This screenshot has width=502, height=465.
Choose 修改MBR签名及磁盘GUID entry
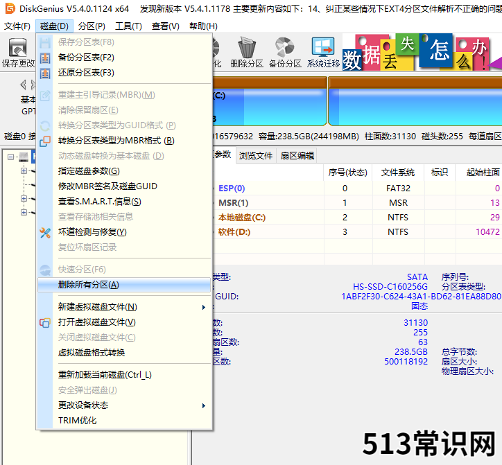coord(124,186)
